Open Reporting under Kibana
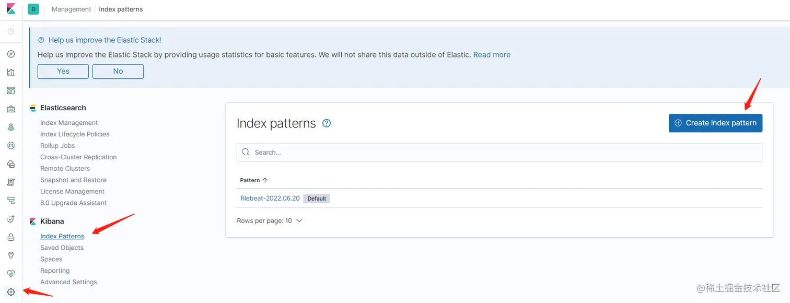 tap(55, 271)
